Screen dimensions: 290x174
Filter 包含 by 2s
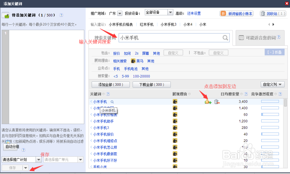137,53
